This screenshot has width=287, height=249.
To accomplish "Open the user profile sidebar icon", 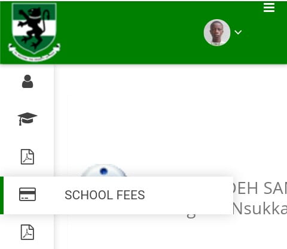I will click(28, 81).
